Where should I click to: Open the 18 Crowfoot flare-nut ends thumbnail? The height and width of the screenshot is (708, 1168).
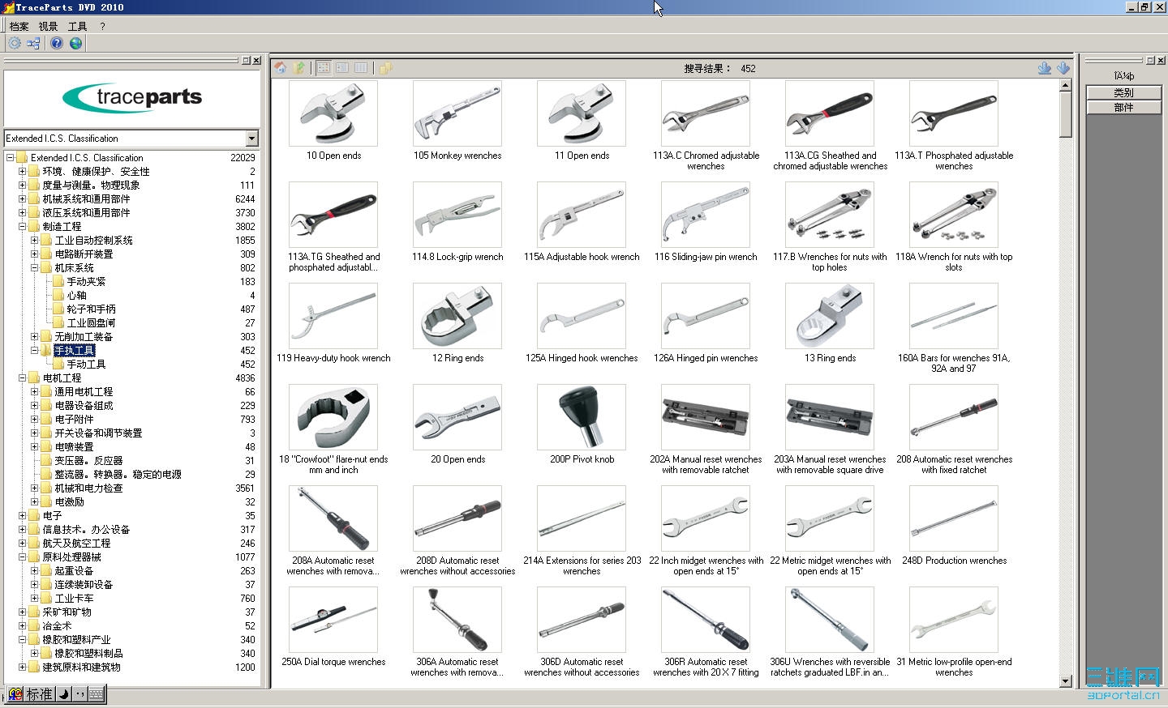tap(333, 417)
